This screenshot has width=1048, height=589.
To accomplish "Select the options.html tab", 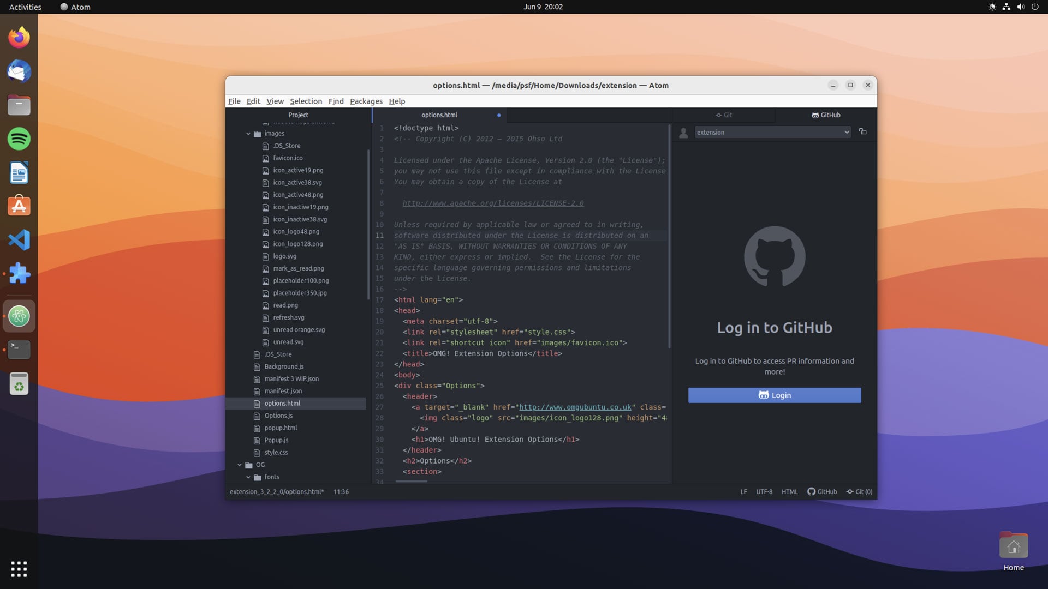I will 438,115.
